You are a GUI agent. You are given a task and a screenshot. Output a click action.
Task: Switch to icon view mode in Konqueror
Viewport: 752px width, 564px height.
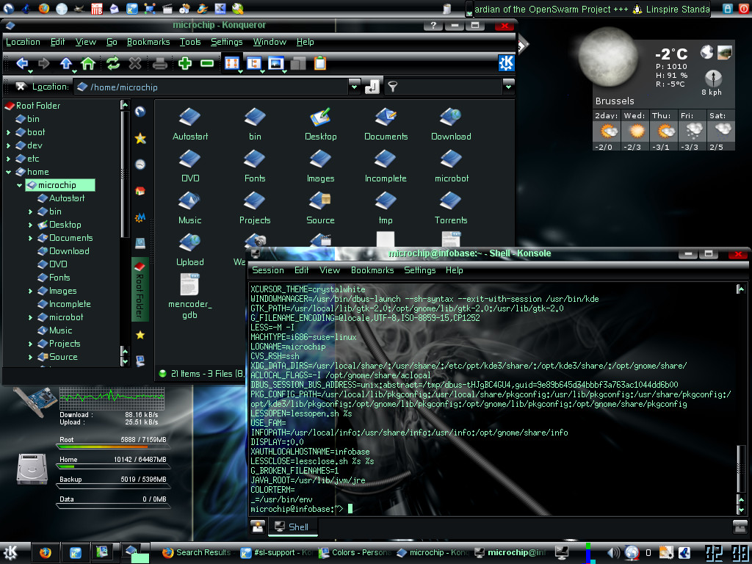(232, 63)
